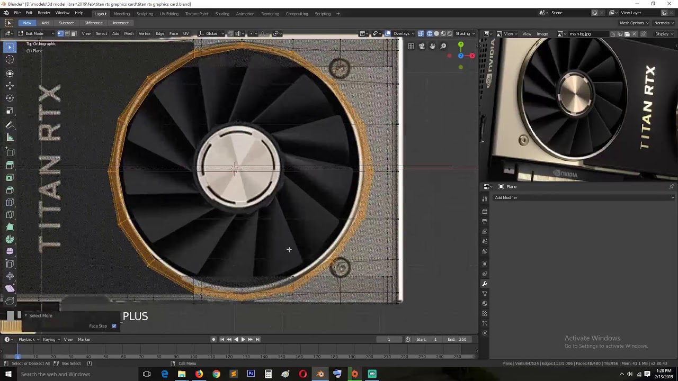
Task: Open the Mesh Options dropdown
Action: pyautogui.click(x=634, y=23)
